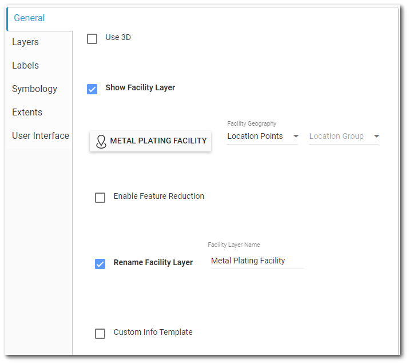Click the 'Show Facility Layer' label text
This screenshot has height=364, width=409.
pos(140,88)
